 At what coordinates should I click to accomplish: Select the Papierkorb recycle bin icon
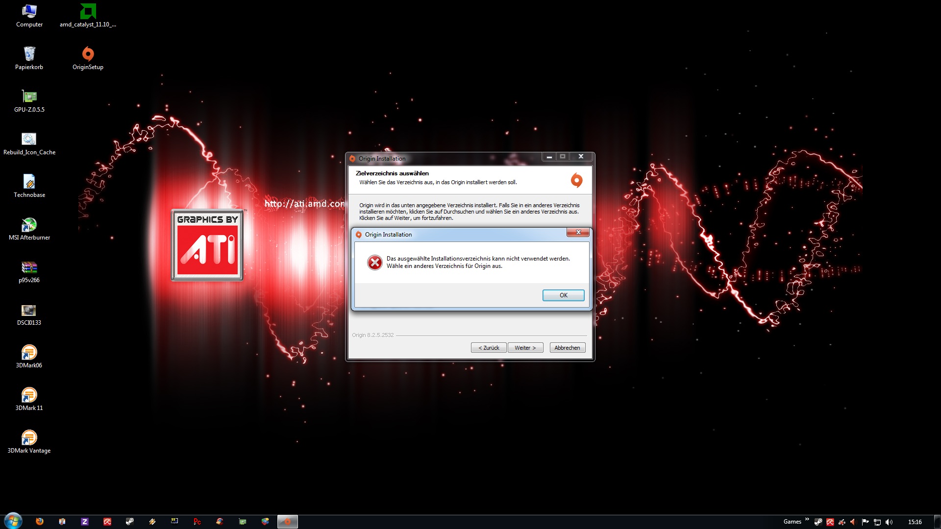pyautogui.click(x=29, y=58)
